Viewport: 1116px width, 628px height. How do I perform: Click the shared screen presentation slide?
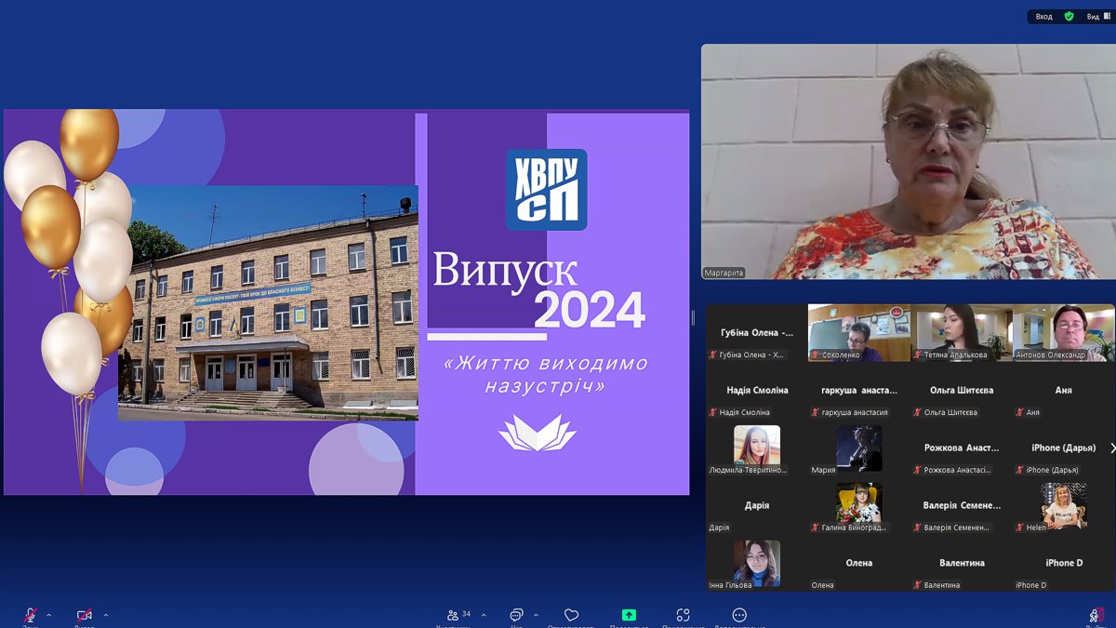tap(346, 302)
